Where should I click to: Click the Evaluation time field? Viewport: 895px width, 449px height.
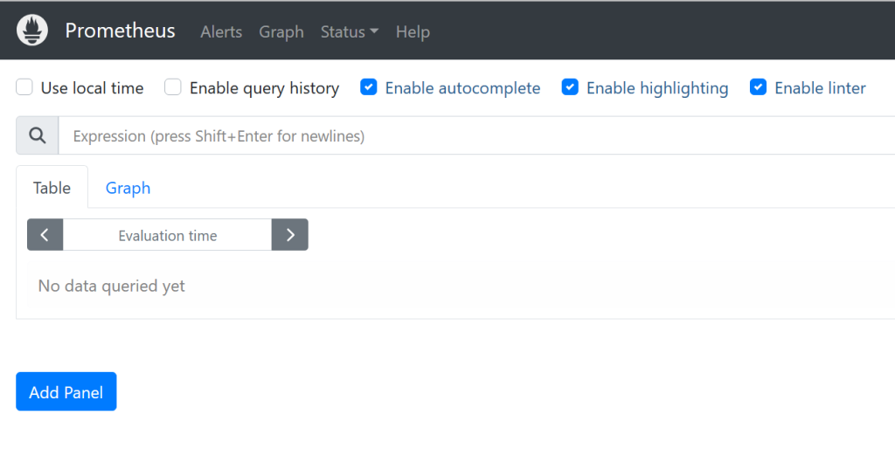coord(167,235)
